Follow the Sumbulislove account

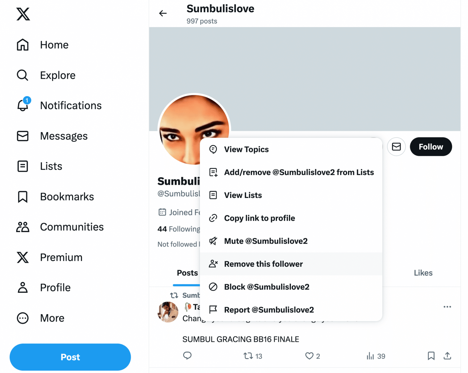[431, 147]
